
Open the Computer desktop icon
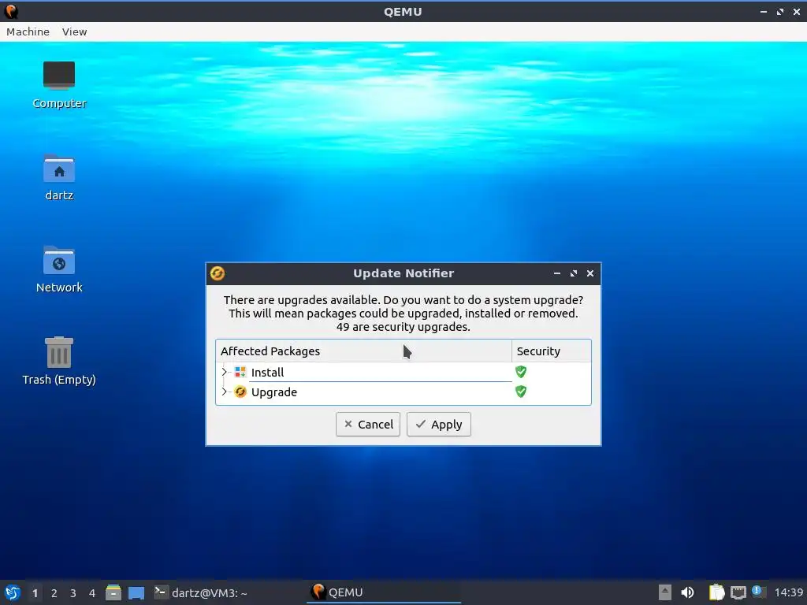(59, 85)
